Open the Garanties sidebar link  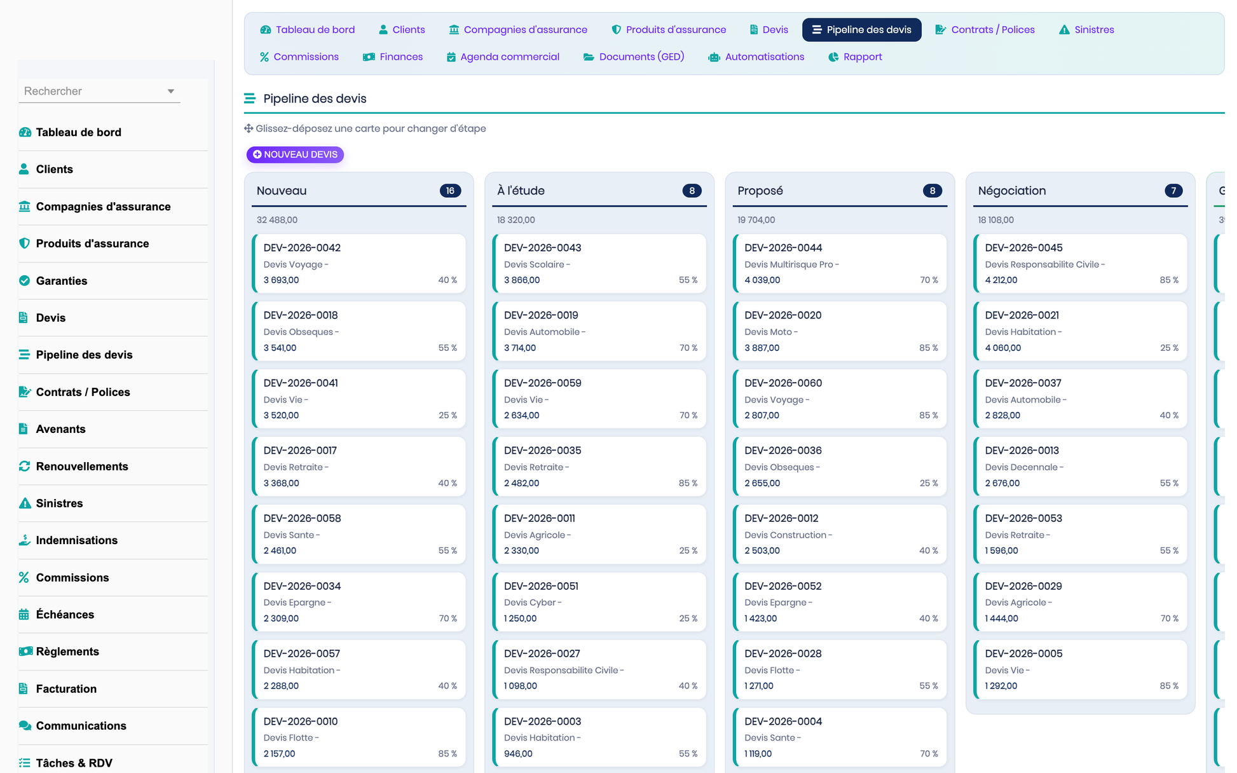pos(62,280)
